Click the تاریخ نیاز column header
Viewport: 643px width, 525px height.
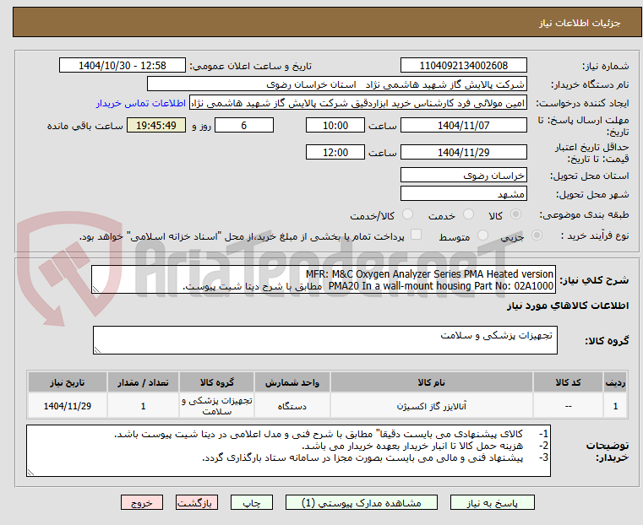[x=68, y=382]
